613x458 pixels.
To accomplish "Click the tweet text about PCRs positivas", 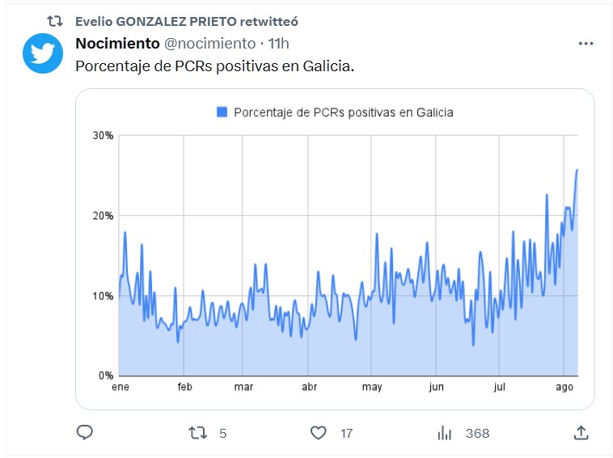I will tap(214, 66).
